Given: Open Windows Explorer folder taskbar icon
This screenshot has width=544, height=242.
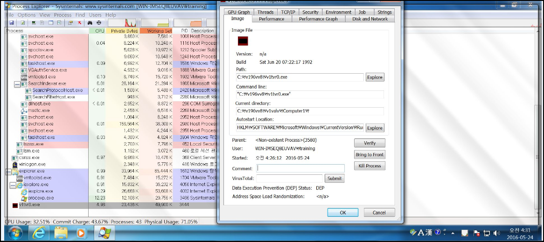Looking at the screenshot, I should [x=61, y=233].
